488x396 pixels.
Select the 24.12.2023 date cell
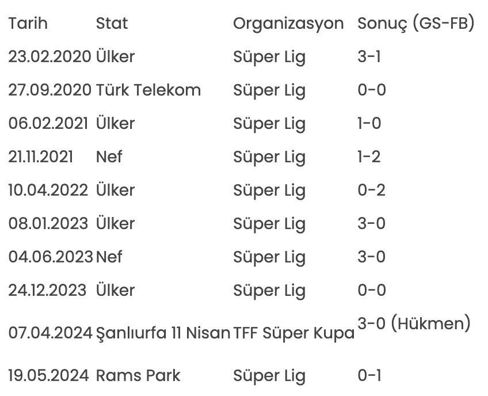click(x=47, y=290)
